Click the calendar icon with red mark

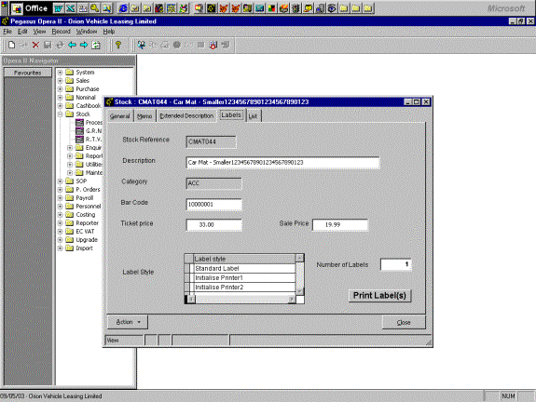click(213, 45)
